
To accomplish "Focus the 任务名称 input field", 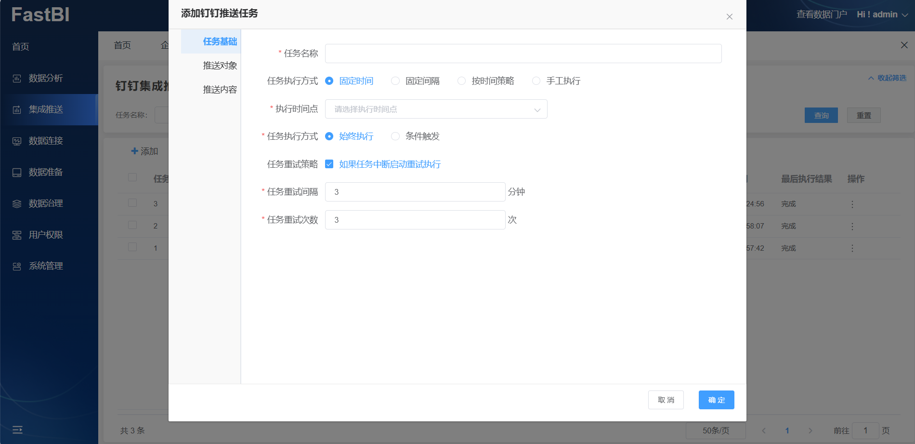I will pyautogui.click(x=523, y=54).
